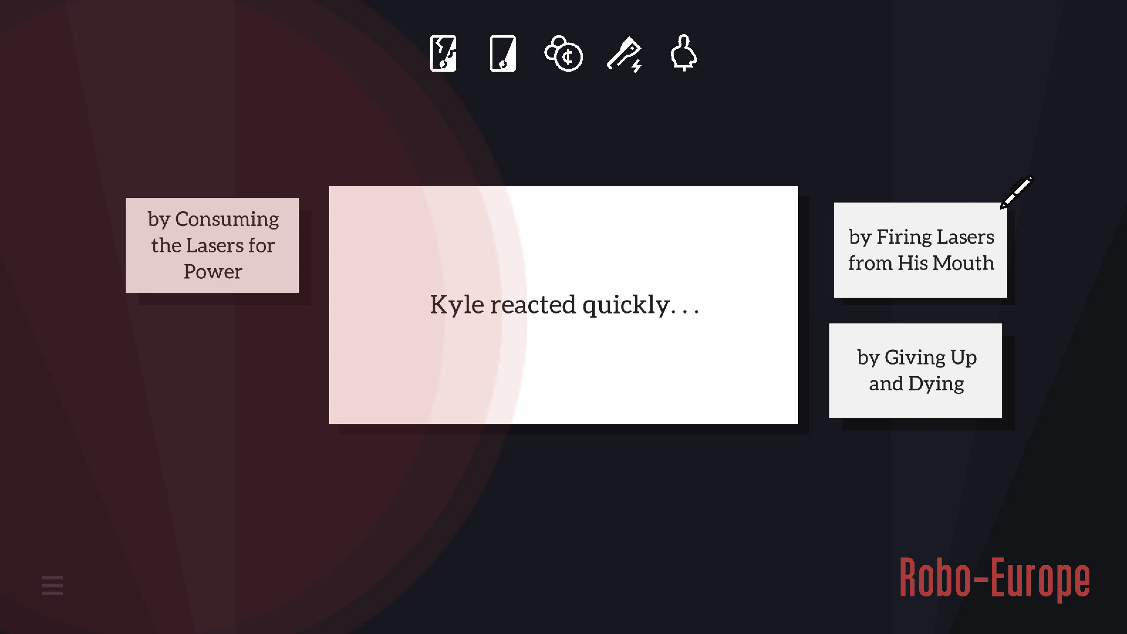Click the leftmost icon of the status strip
The width and height of the screenshot is (1127, 634).
pyautogui.click(x=443, y=54)
